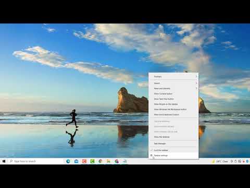250x188 pixels.
Task: Click the gear icon beside Taskbar settings
Action: point(152,155)
